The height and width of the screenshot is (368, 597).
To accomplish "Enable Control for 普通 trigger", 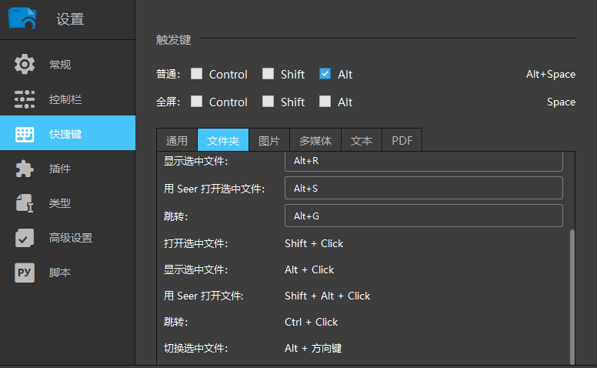I will pyautogui.click(x=196, y=74).
